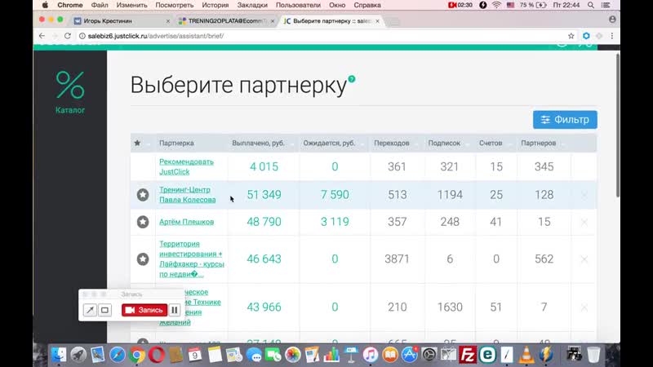653x367 pixels.
Task: Open VLC cone icon in the Dock
Action: 526,355
